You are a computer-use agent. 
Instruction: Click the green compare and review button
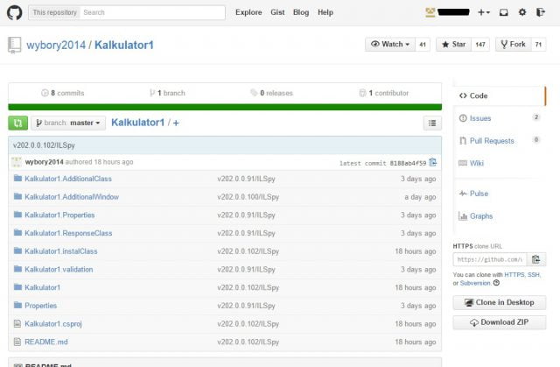(17, 123)
